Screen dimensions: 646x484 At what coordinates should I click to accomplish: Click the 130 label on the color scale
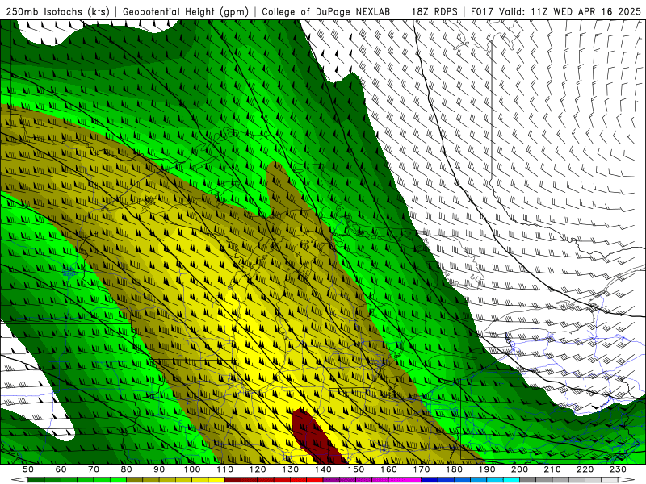[x=291, y=469]
